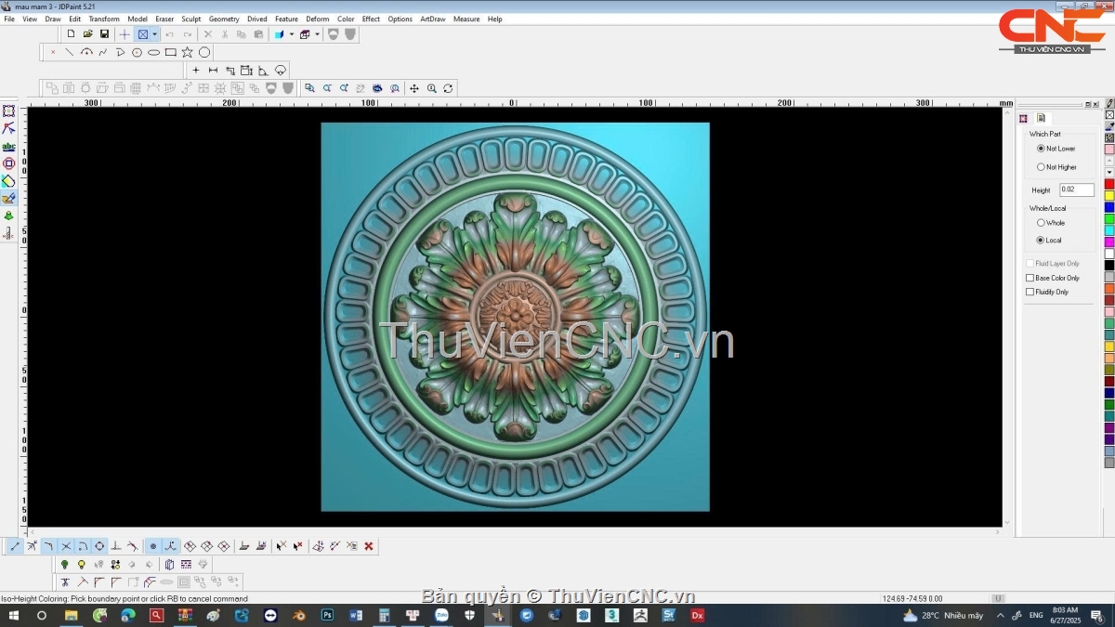
Task: Pick the red color swatch
Action: tap(1109, 184)
